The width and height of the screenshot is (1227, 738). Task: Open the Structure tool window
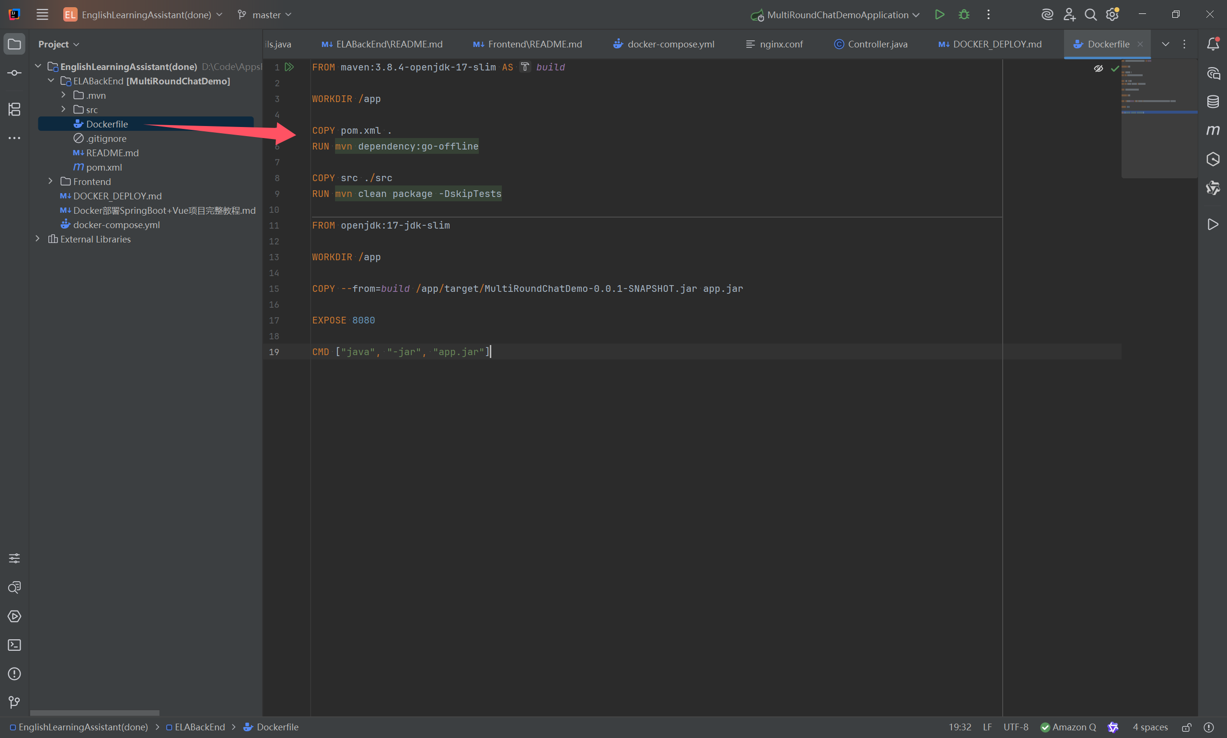click(14, 109)
